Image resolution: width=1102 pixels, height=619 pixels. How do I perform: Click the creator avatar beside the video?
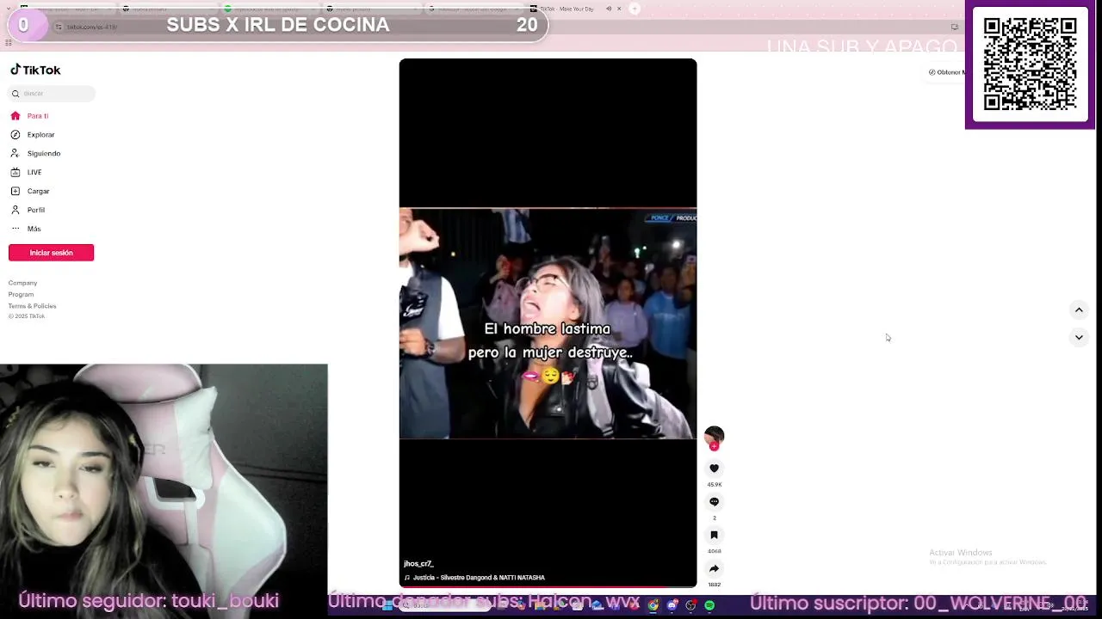(x=714, y=436)
